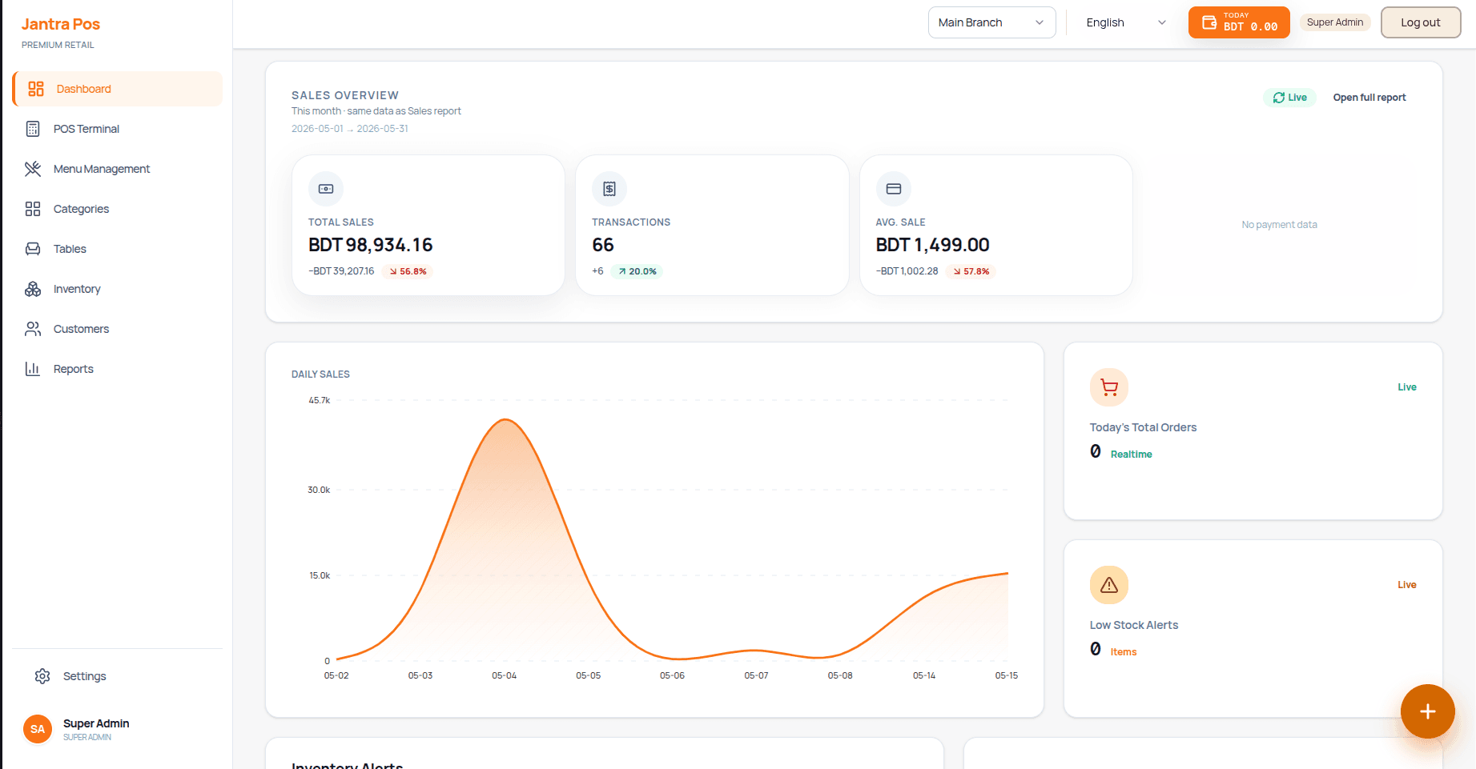Click the Customers people icon
Viewport: 1476px width, 769px height.
coord(33,329)
